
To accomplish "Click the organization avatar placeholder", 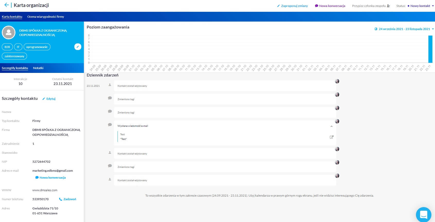I will point(9,32).
